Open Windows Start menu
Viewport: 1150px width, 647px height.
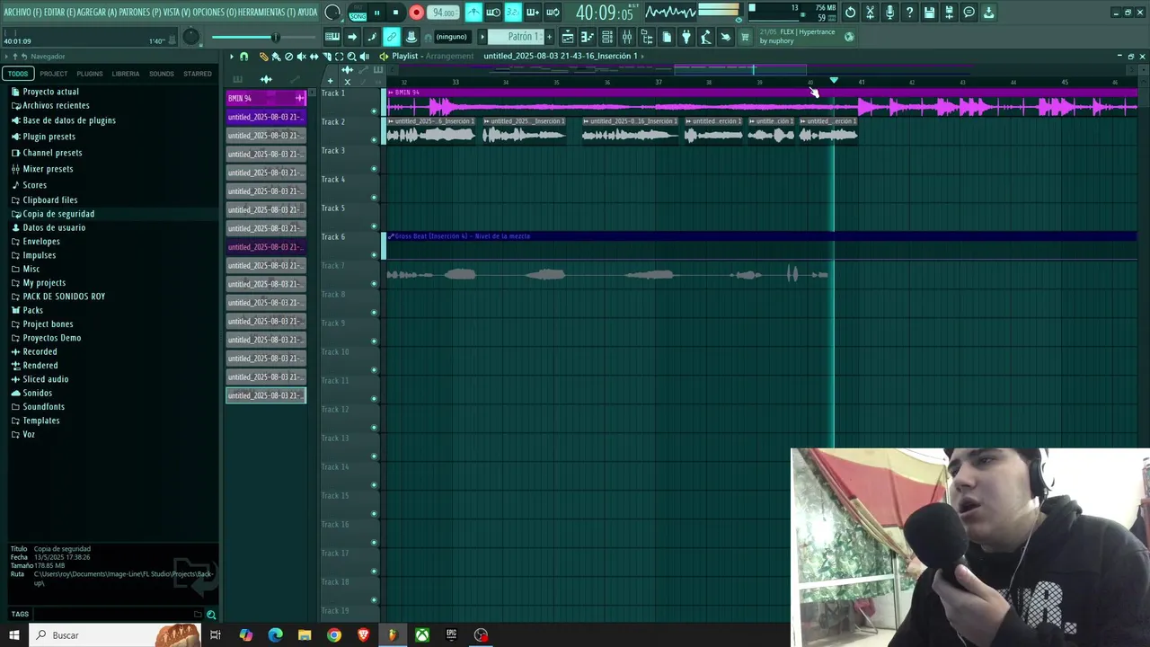tap(14, 635)
